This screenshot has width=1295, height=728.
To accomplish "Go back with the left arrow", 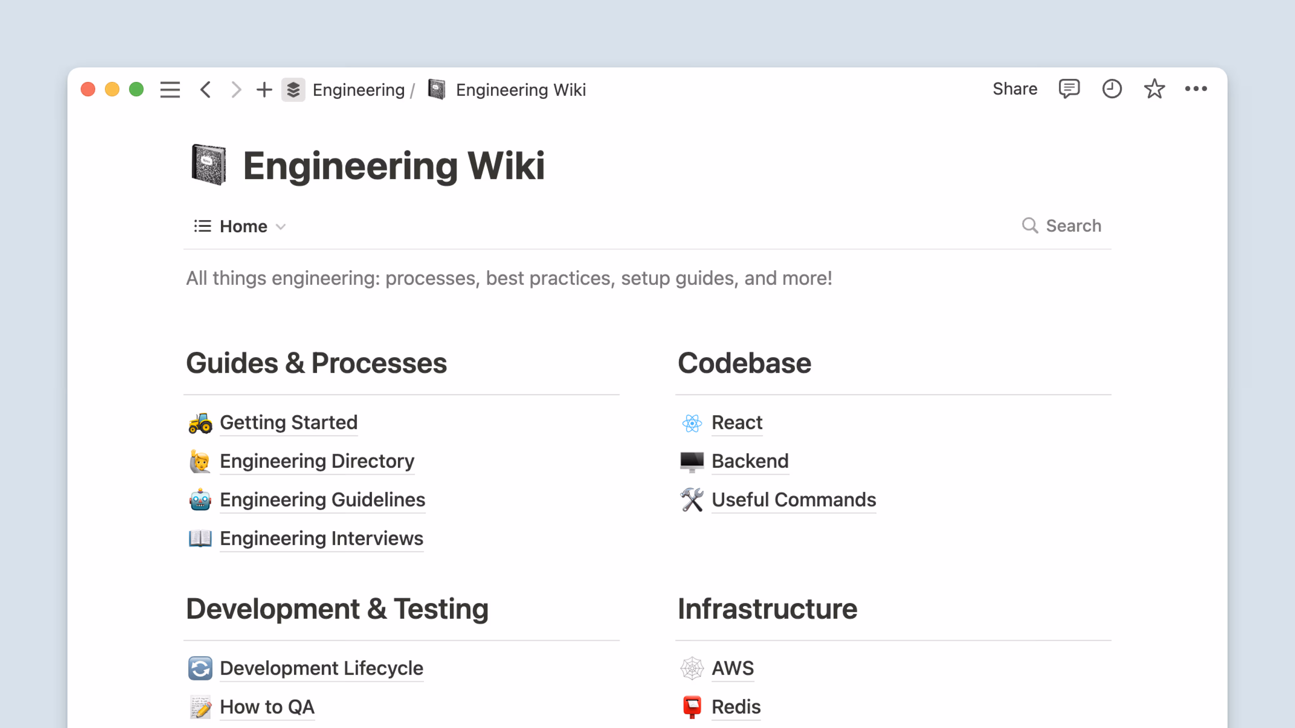I will [x=206, y=90].
